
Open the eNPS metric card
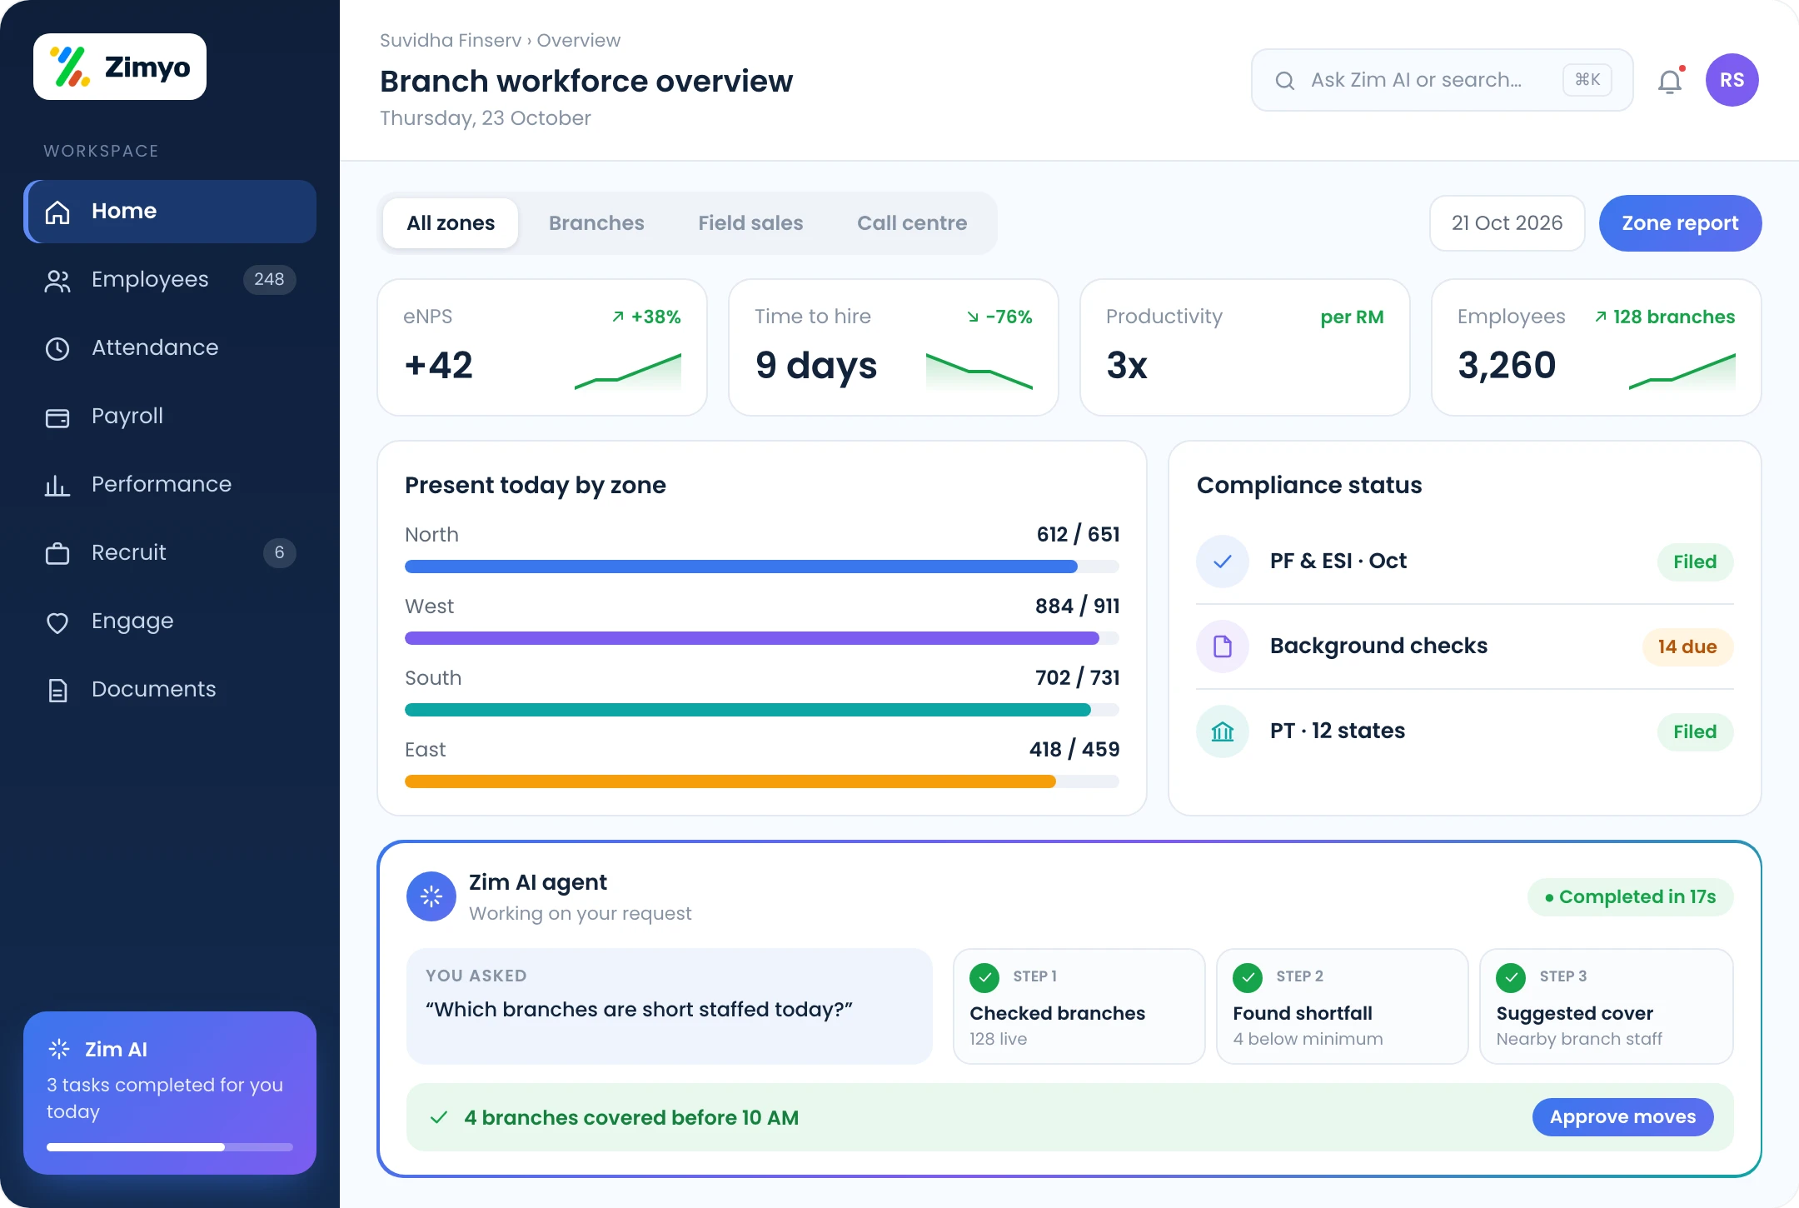542,347
